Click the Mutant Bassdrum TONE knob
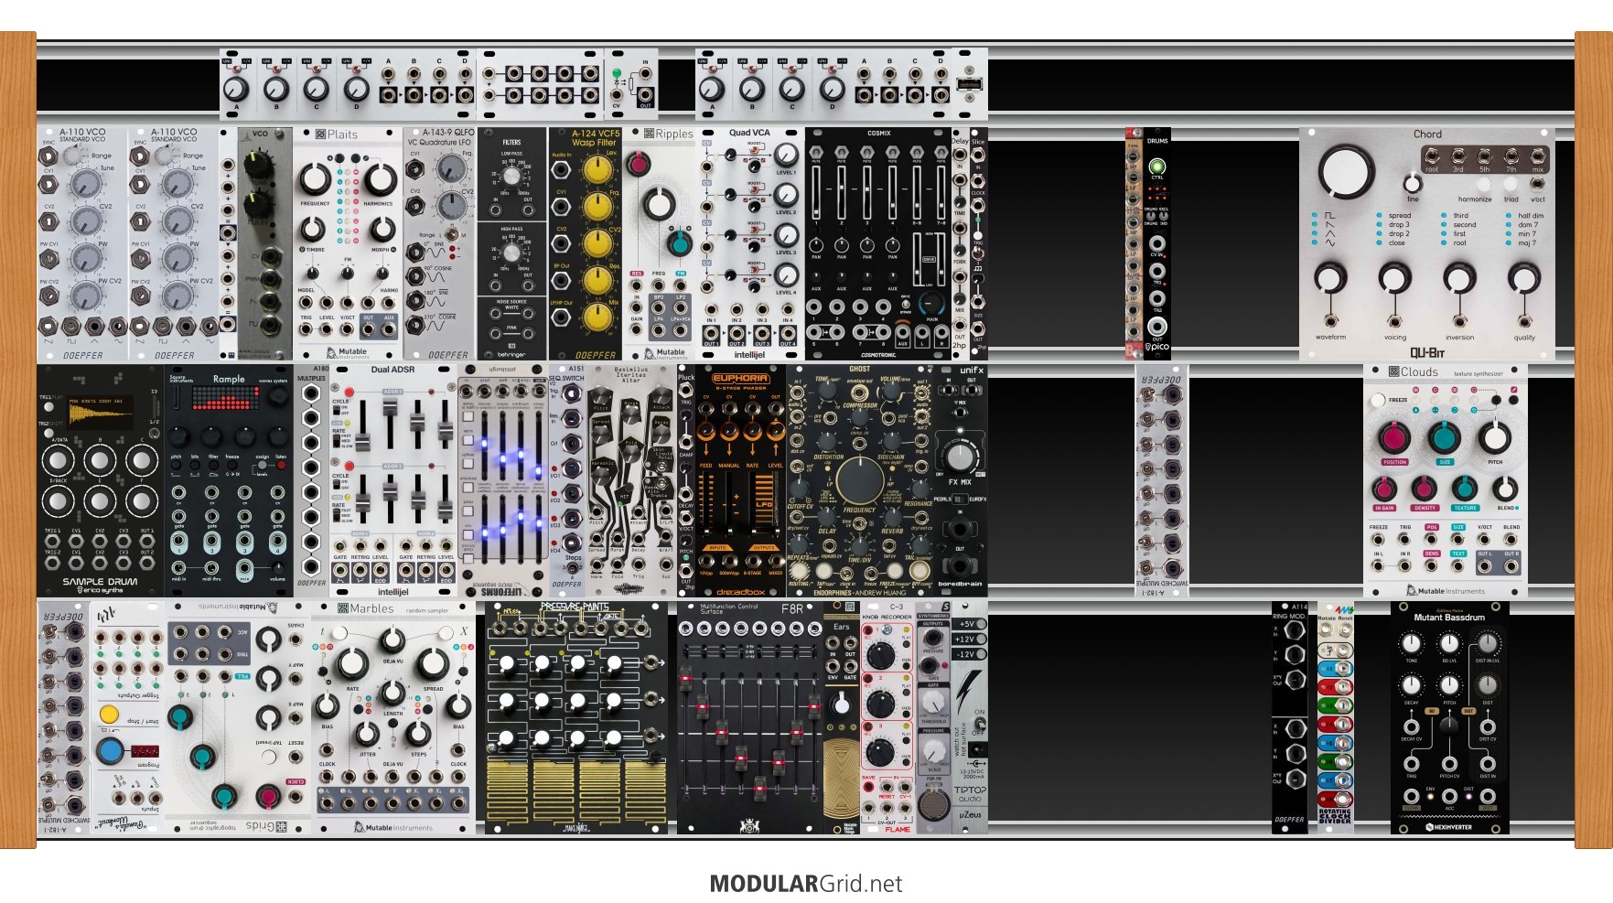 [x=1411, y=644]
